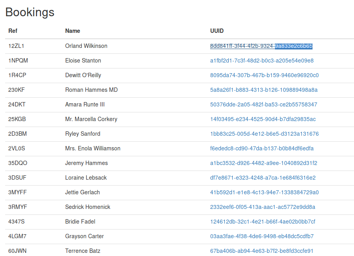The image size is (354, 256).
Task: Open Orland Wilkinson's highlighted UUID link
Action: coord(261,46)
